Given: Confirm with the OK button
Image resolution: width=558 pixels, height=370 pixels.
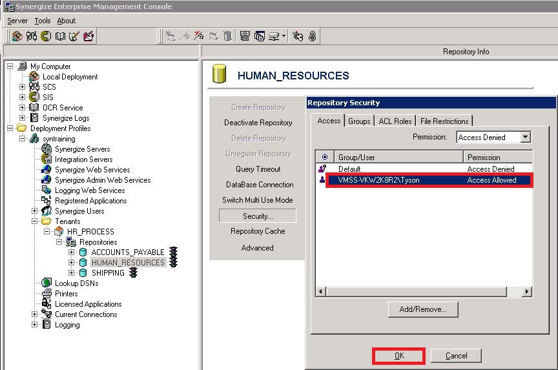Looking at the screenshot, I should 399,355.
